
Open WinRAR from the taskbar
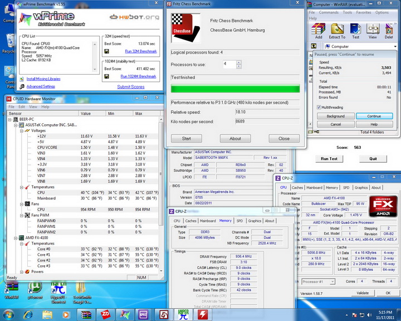[x=86, y=315]
